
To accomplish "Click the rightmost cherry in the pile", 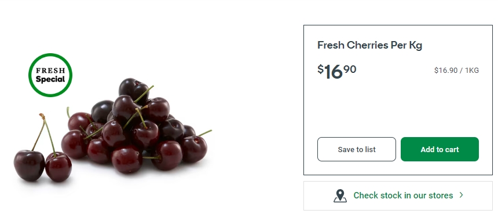I will 194,149.
